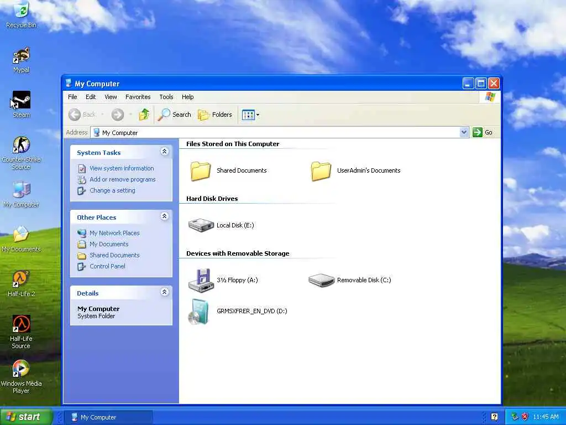Click the network tray icon
Image resolution: width=566 pixels, height=425 pixels.
515,417
